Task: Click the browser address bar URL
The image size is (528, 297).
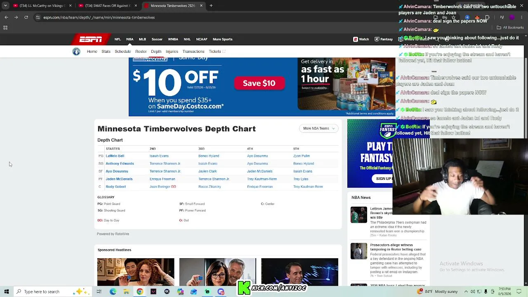Action: point(99,17)
